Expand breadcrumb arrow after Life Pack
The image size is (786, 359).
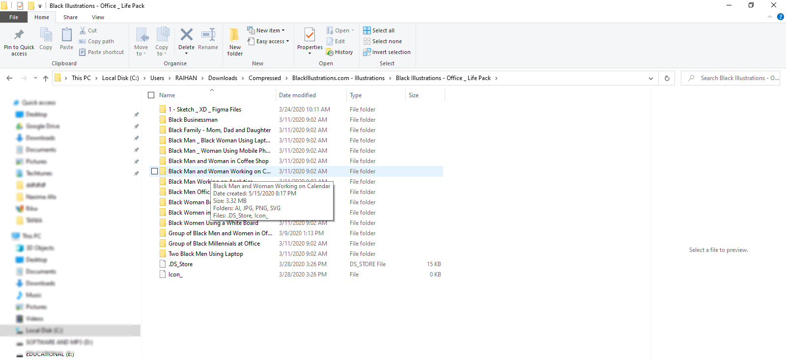496,78
